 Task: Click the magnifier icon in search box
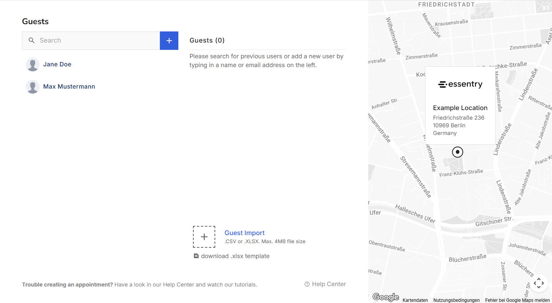click(x=32, y=40)
